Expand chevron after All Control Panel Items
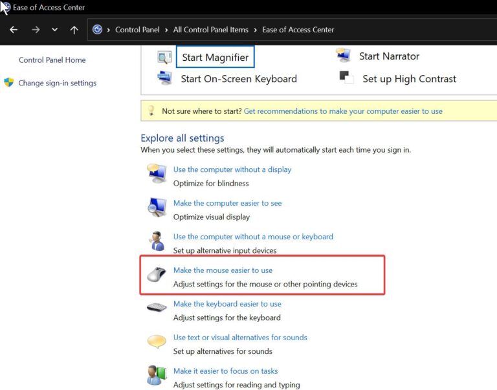 click(x=255, y=30)
